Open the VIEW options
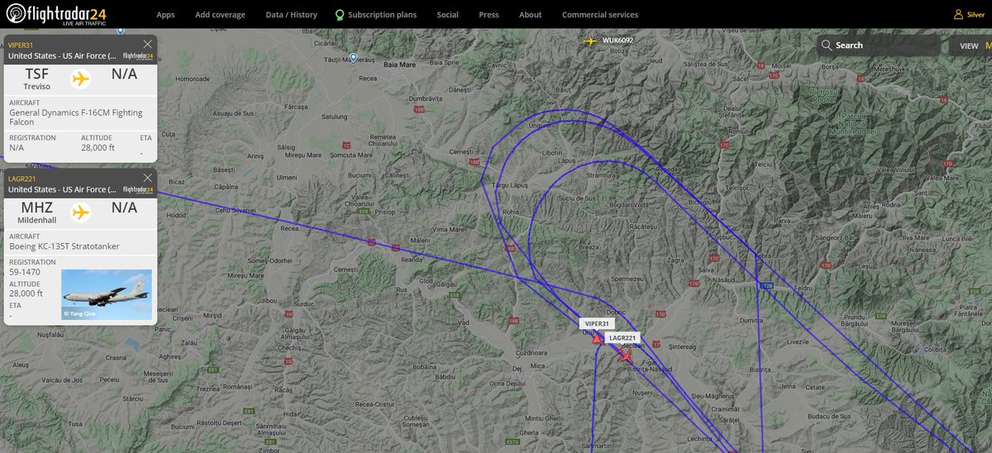Image resolution: width=992 pixels, height=453 pixels. point(969,46)
